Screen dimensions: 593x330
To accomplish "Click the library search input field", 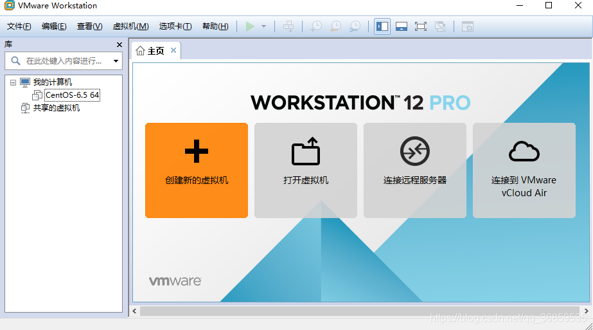I will point(64,60).
